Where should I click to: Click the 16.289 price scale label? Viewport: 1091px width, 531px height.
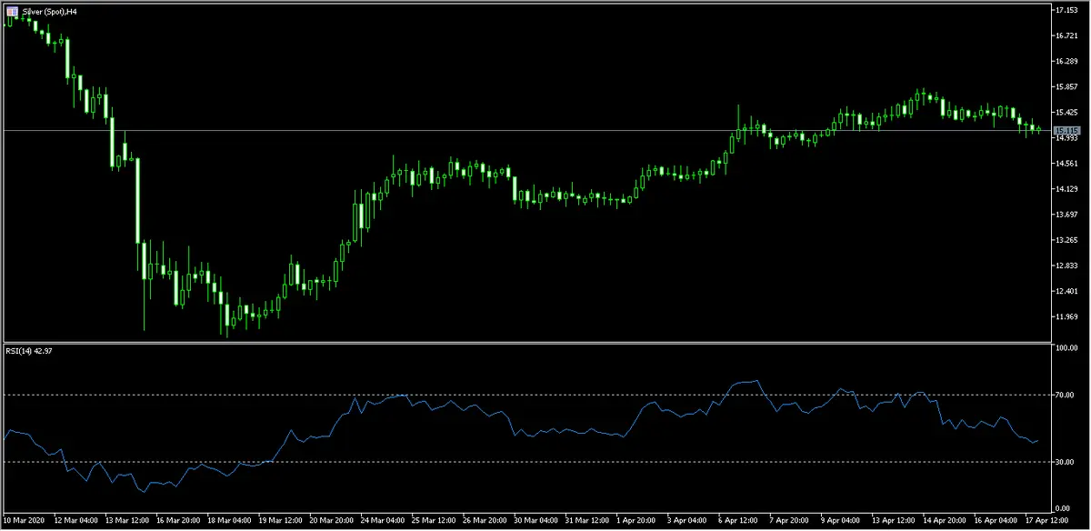1066,61
